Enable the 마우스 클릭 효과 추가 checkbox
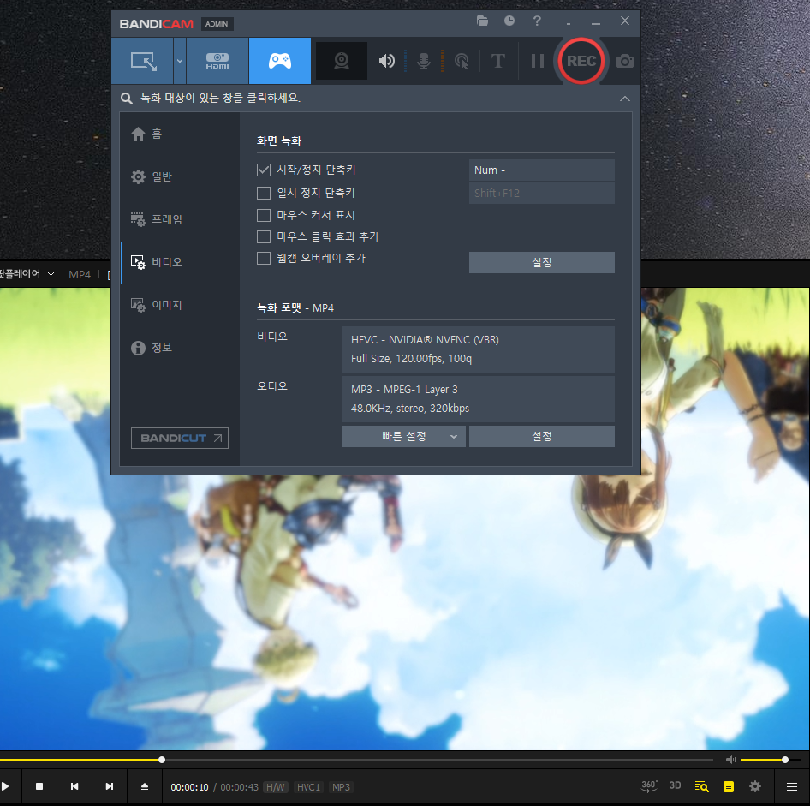Screen dimensions: 810x806 [x=264, y=236]
